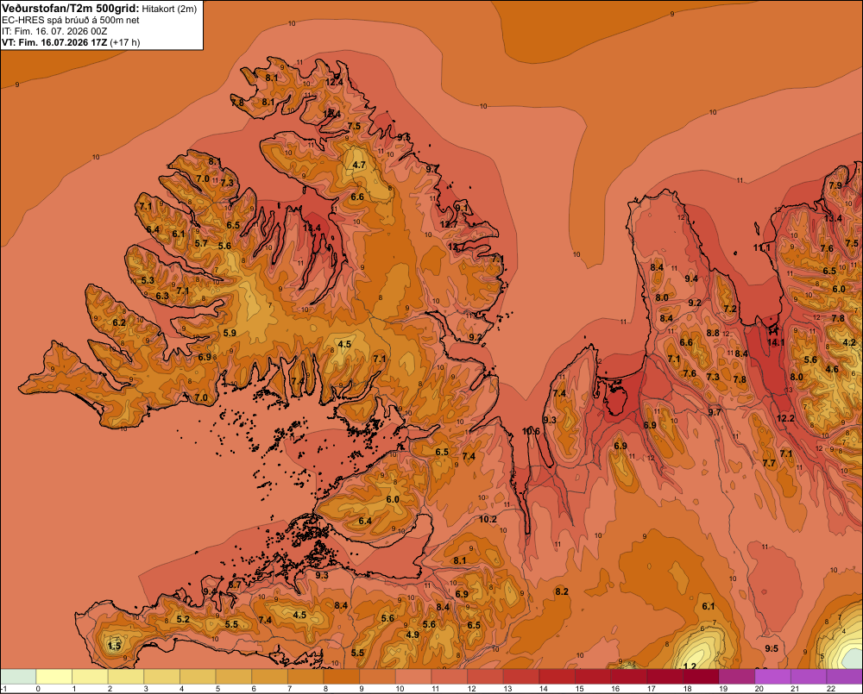Click legend scale number -1
The image size is (863, 694).
[3, 689]
